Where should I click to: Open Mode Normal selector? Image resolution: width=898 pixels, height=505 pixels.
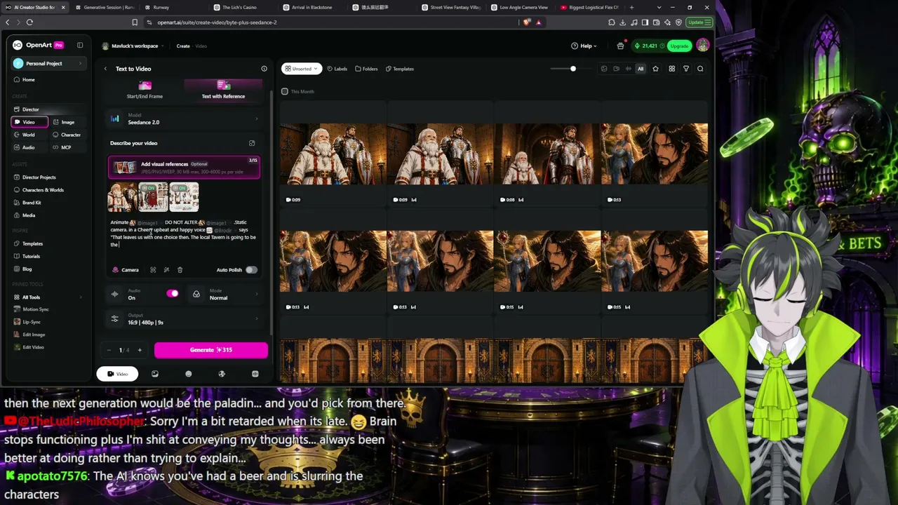coord(224,295)
